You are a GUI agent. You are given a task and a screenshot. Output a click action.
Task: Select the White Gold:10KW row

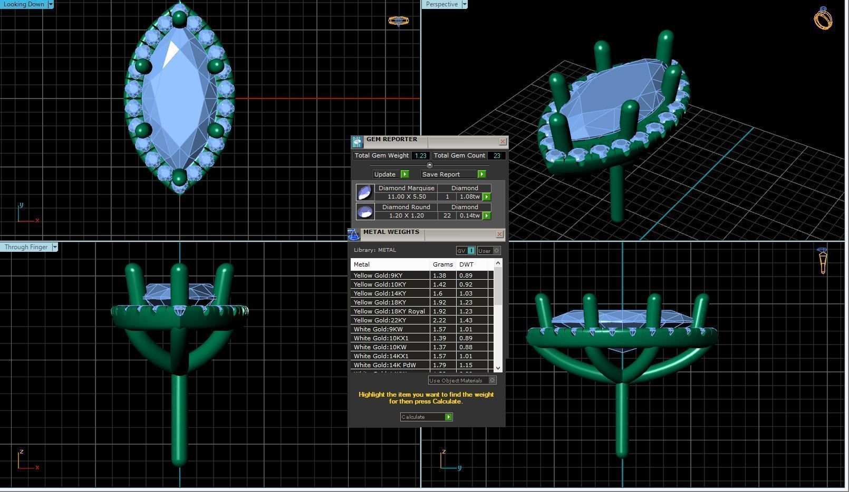(x=422, y=347)
